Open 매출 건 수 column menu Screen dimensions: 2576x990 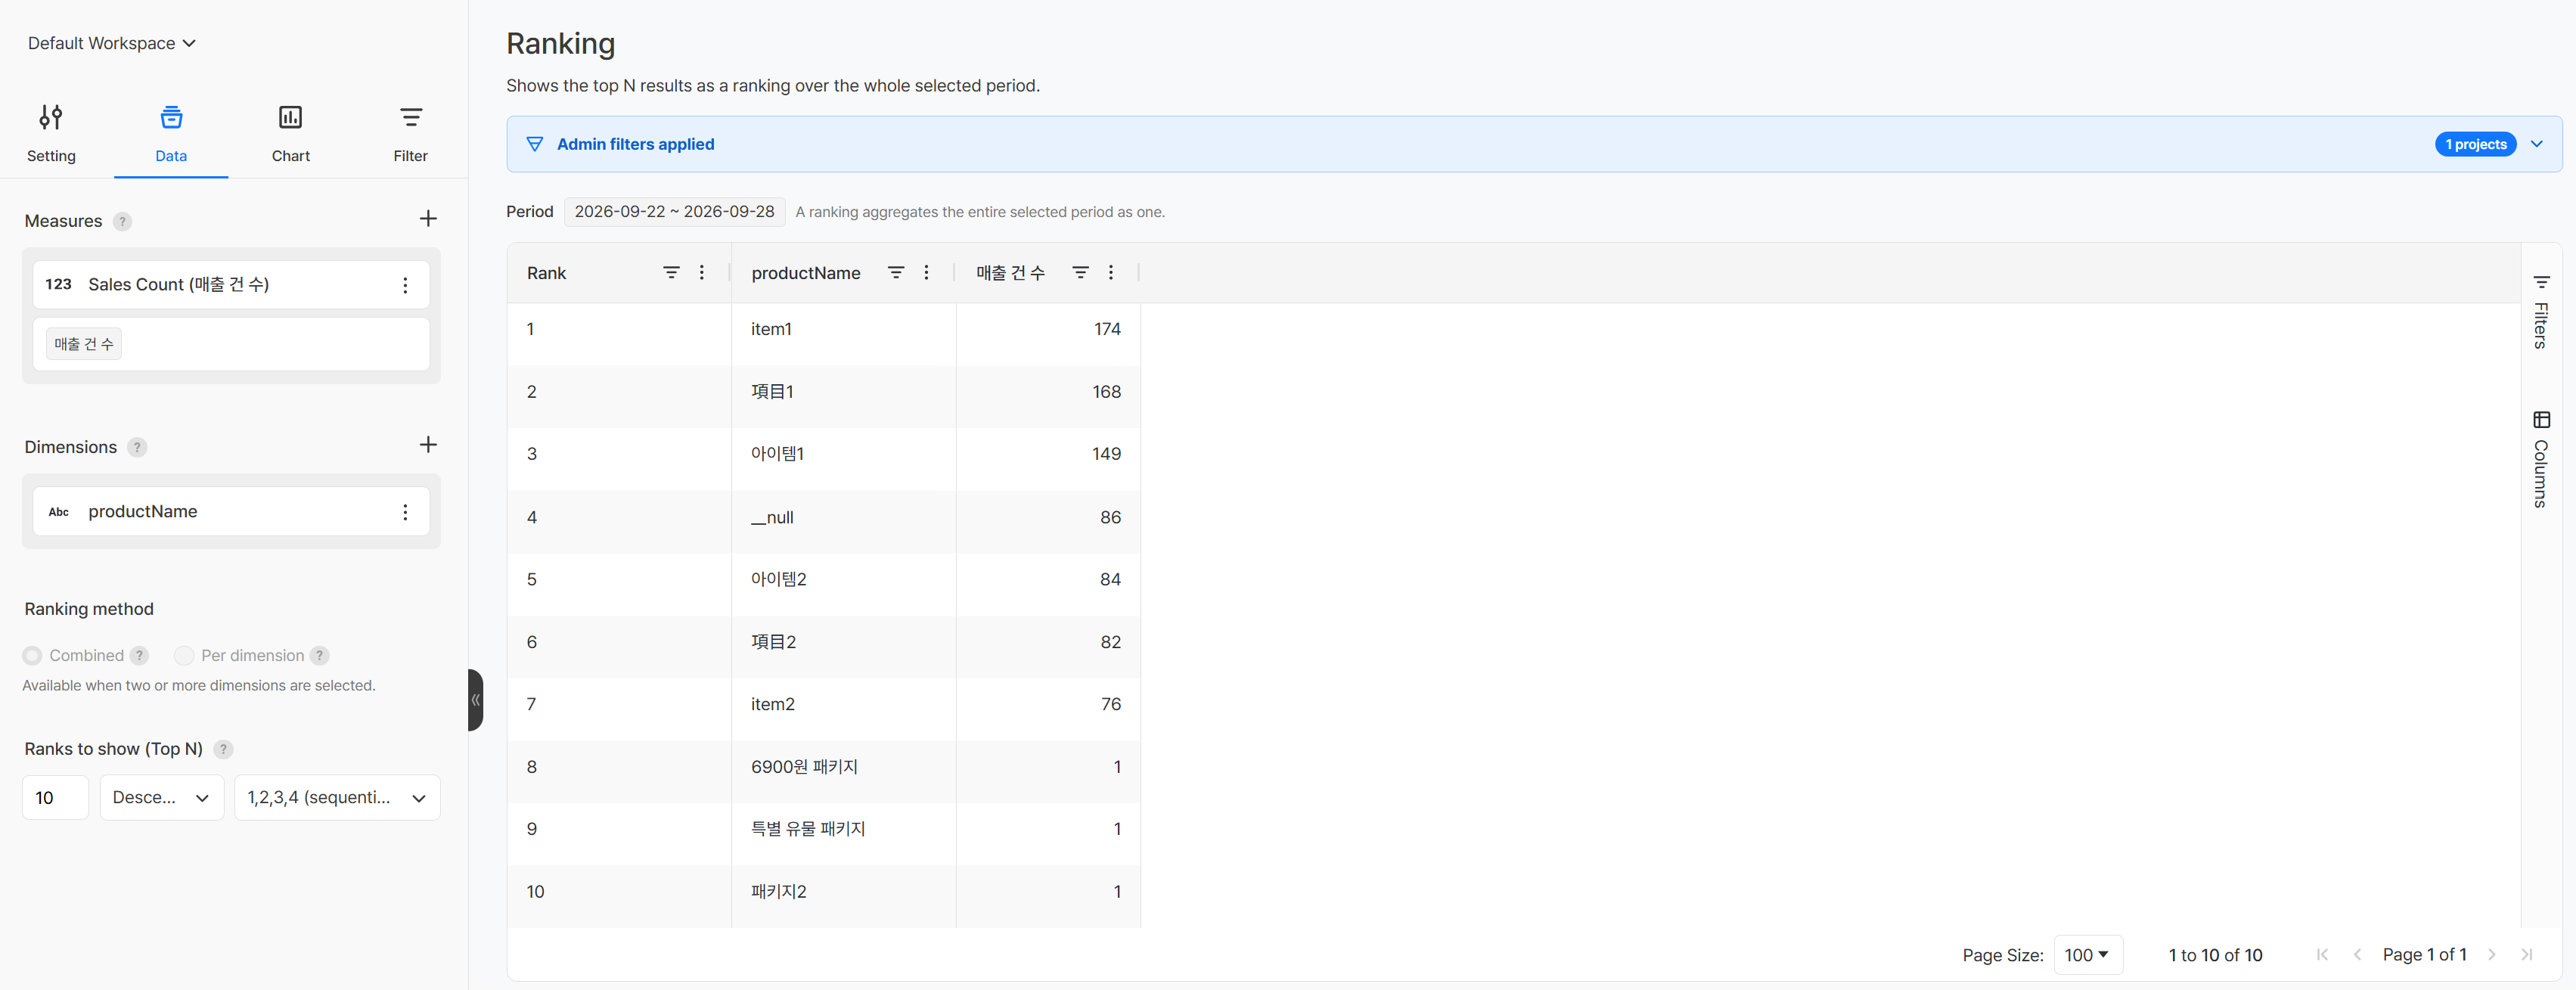[x=1110, y=272]
